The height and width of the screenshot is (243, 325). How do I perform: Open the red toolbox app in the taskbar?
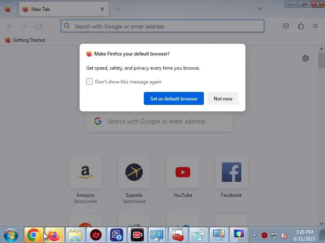pyautogui.click(x=178, y=235)
